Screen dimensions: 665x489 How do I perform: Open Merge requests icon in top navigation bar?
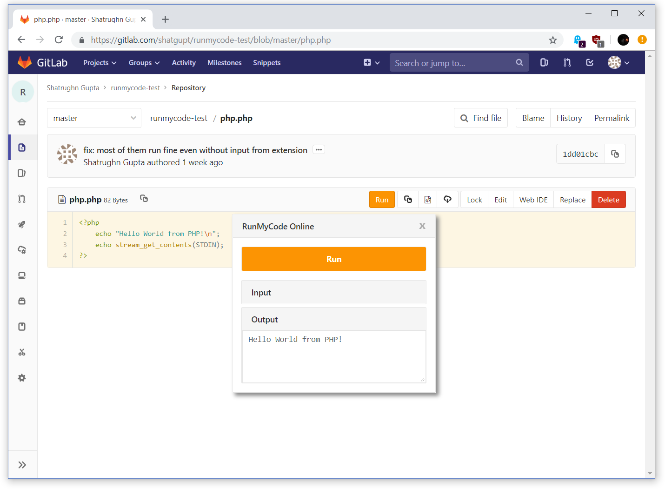click(x=567, y=62)
